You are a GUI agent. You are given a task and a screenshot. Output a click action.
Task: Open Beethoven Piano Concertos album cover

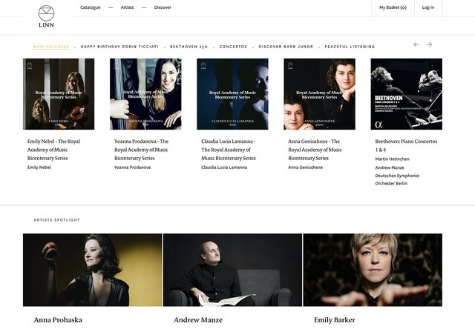(407, 94)
